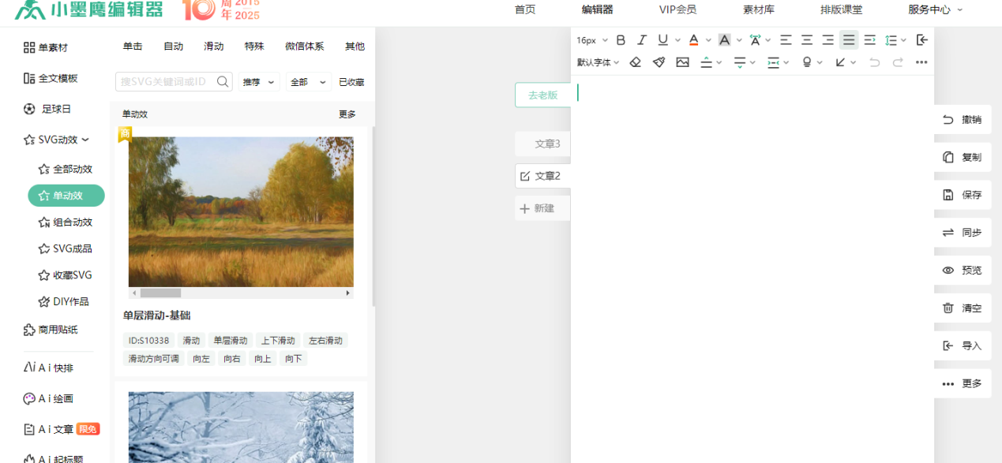Click the insert image icon

pos(682,62)
